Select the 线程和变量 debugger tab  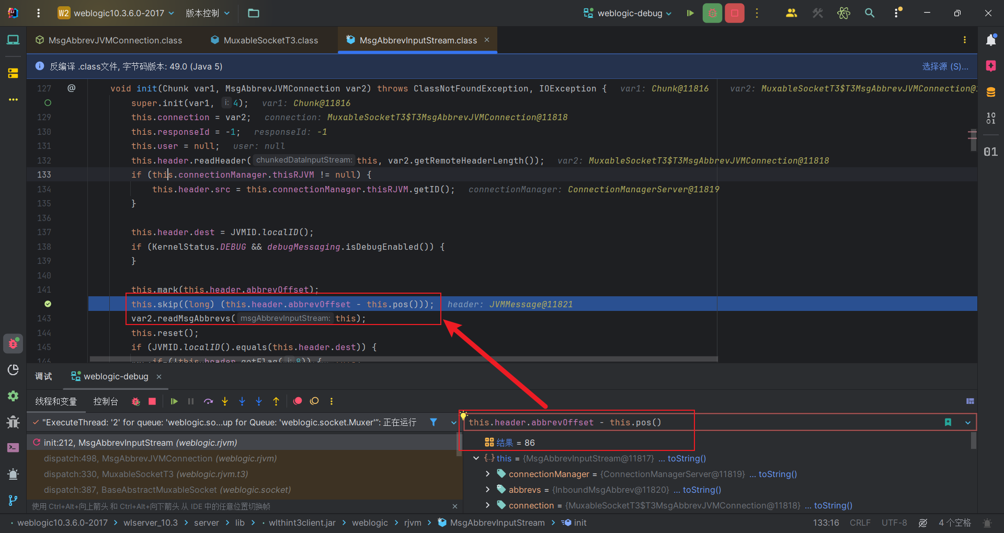coord(56,401)
